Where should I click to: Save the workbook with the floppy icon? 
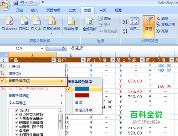pos(16,2)
